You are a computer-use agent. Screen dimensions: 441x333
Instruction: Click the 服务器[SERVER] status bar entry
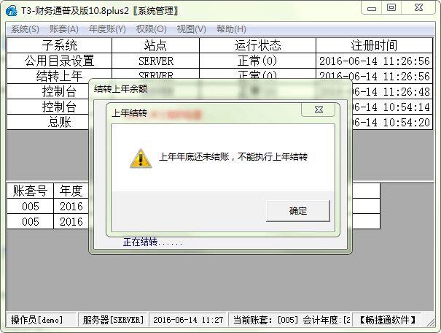(113, 320)
